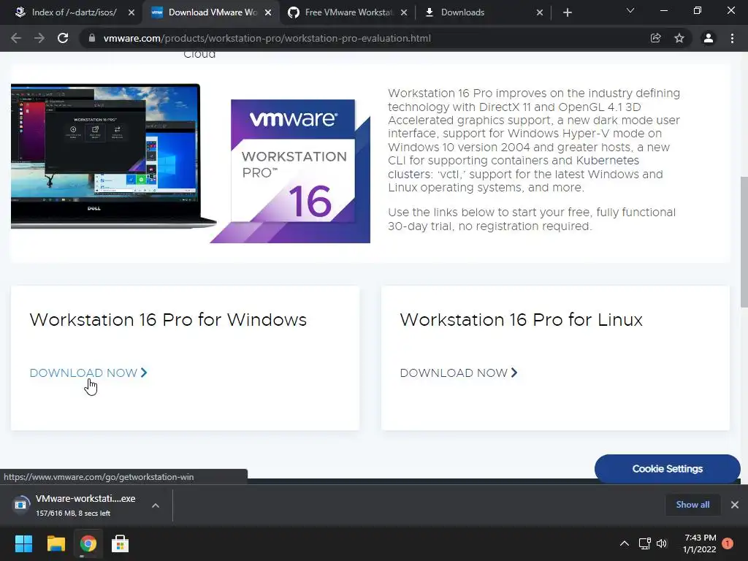The height and width of the screenshot is (561, 748).
Task: Show hidden system tray icons
Action: pyautogui.click(x=625, y=543)
